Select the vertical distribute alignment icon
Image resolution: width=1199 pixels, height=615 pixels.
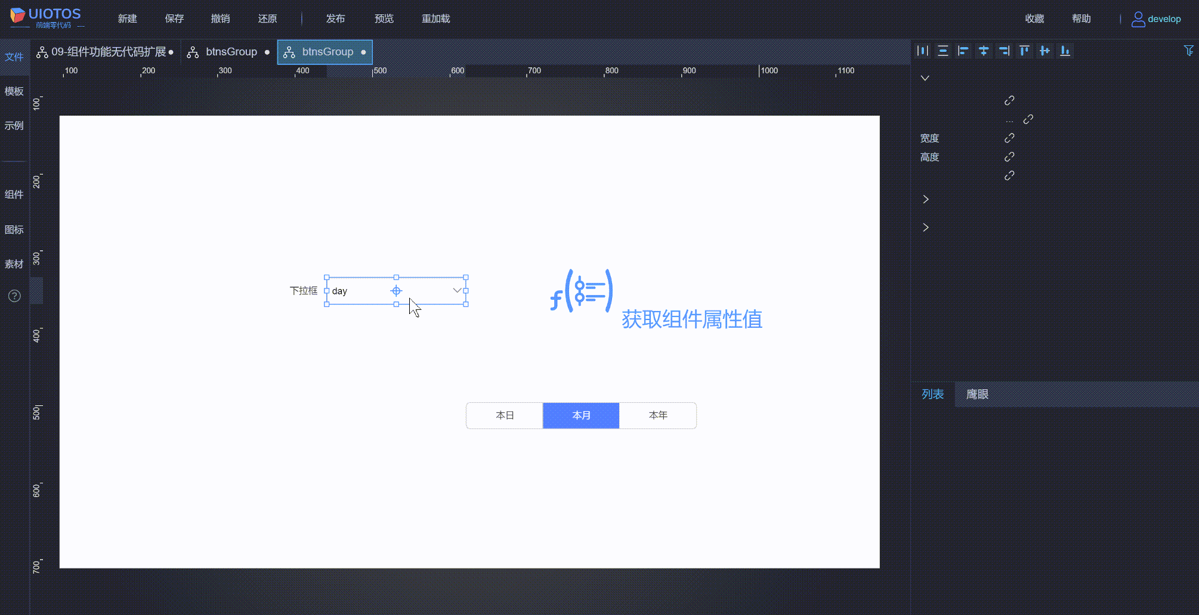tap(943, 51)
